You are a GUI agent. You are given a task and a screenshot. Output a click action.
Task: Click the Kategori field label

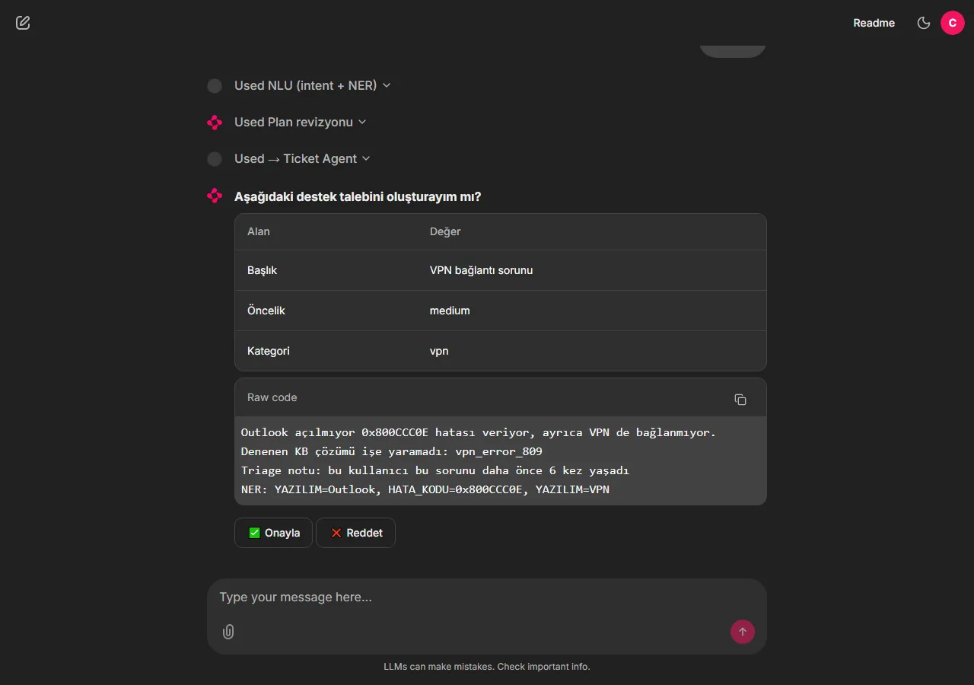point(269,351)
